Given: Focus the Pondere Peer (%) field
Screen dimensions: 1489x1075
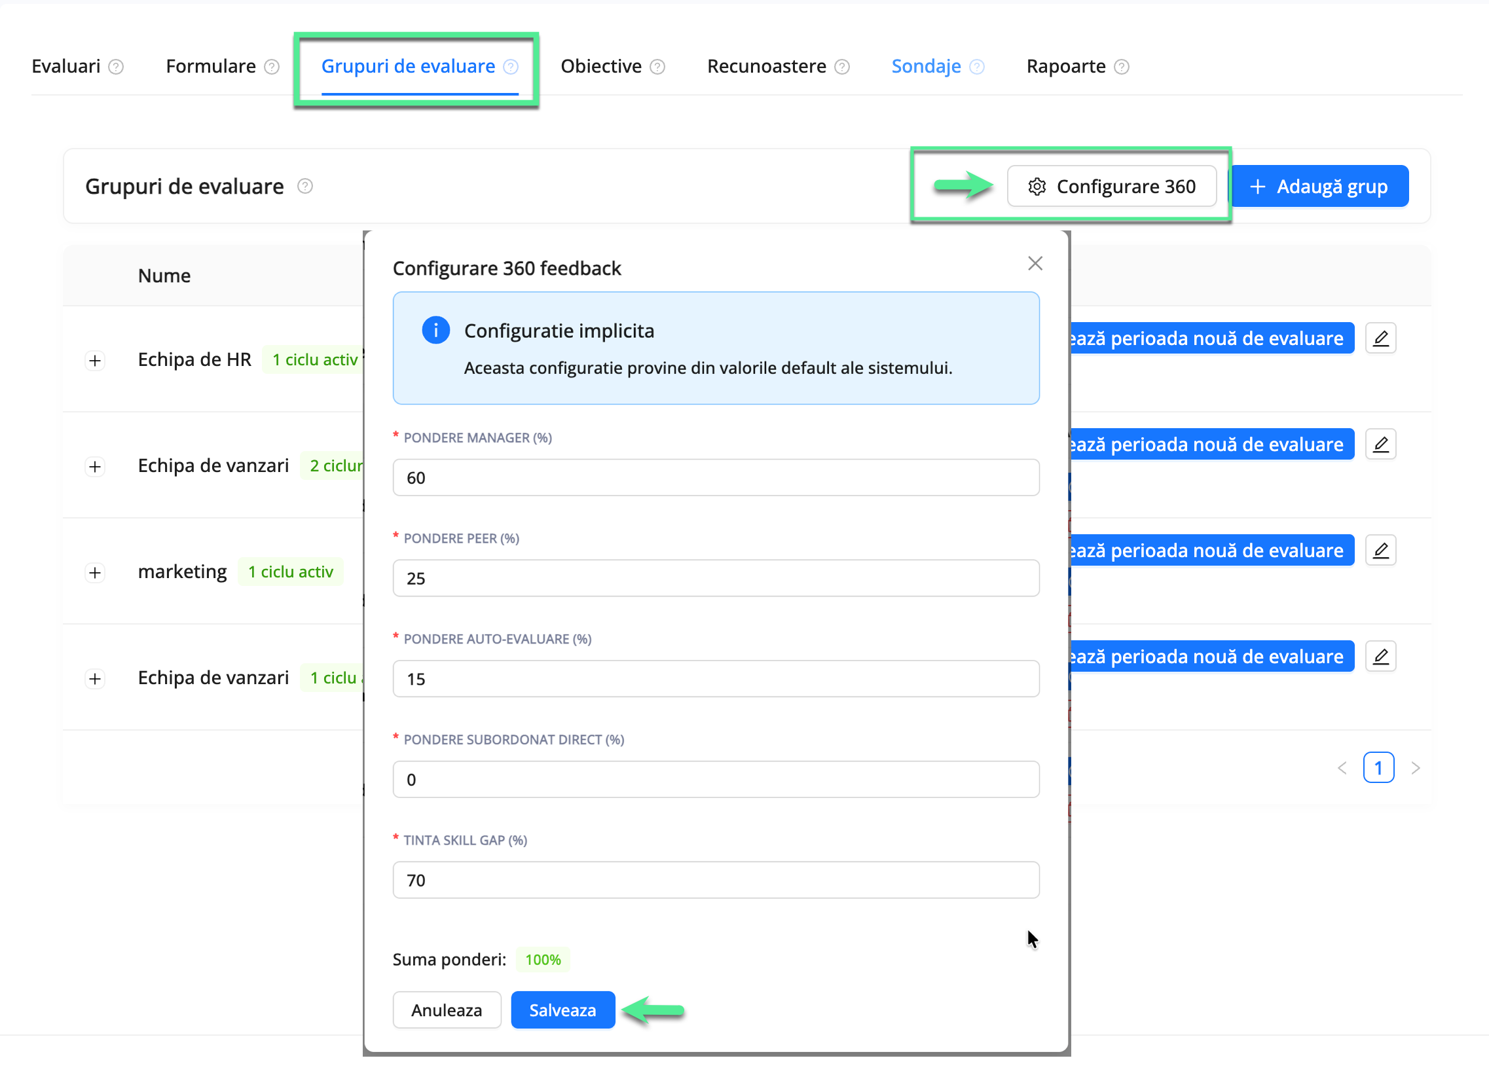Looking at the screenshot, I should (716, 578).
